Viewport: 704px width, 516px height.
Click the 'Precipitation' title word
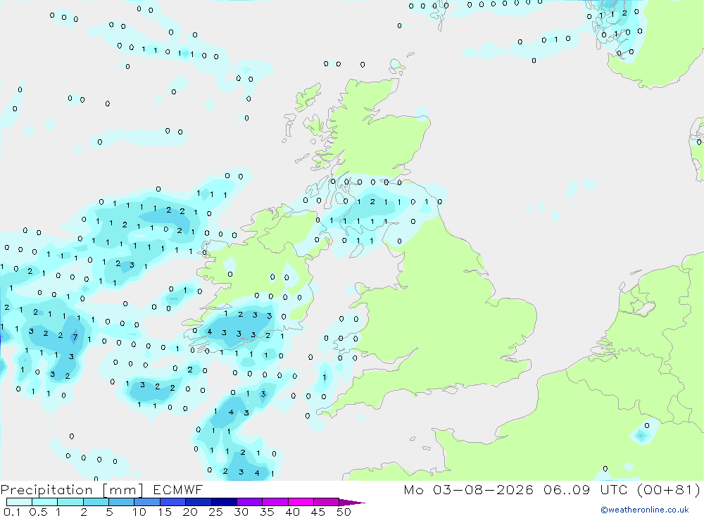[x=46, y=490]
